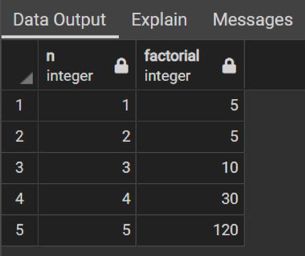Click n cell in row 3
Image resolution: width=305 pixels, height=256 pixels.
[87, 168]
